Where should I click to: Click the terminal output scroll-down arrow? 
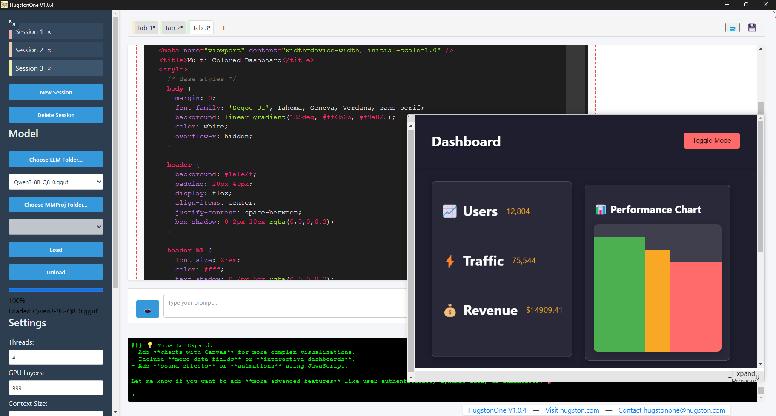[x=761, y=398]
